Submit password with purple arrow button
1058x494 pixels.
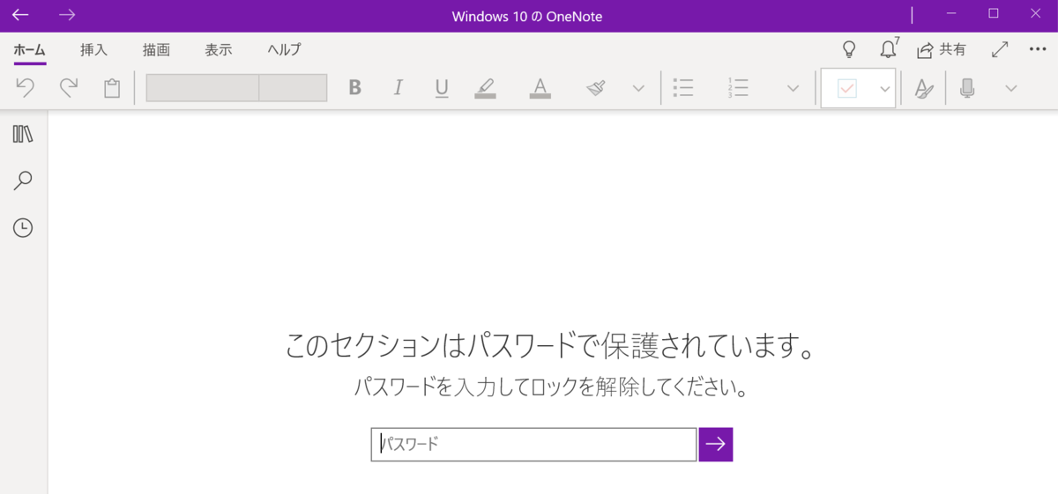pyautogui.click(x=716, y=445)
